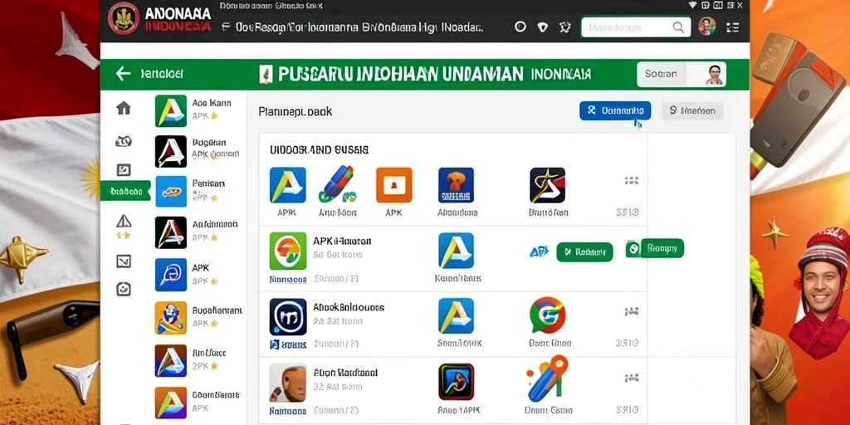The height and width of the screenshot is (425, 850).
Task: Click the magnifier icon inside the top search box
Action: click(678, 27)
